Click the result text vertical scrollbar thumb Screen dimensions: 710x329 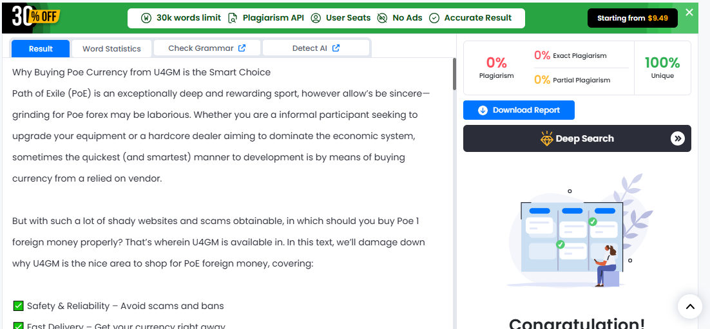[455, 74]
